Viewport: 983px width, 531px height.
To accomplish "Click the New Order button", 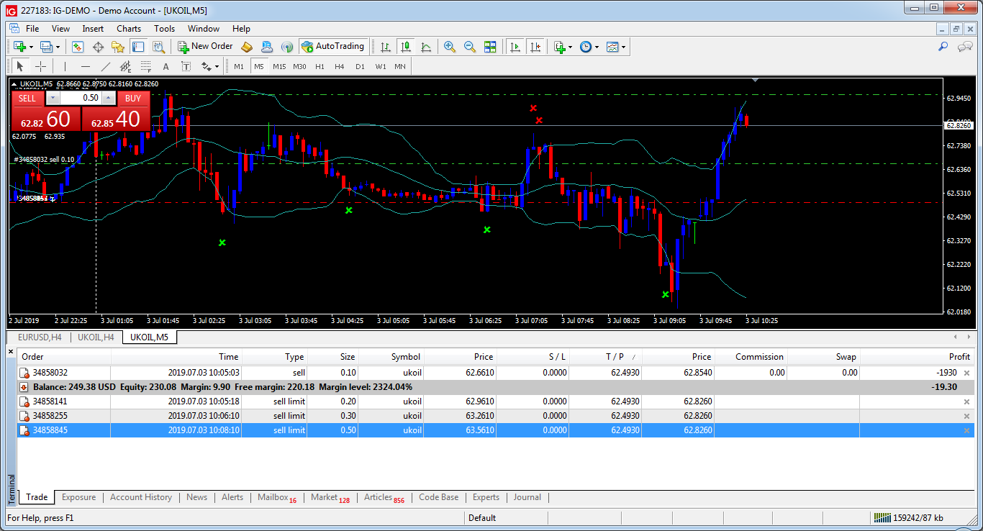I will pyautogui.click(x=205, y=47).
